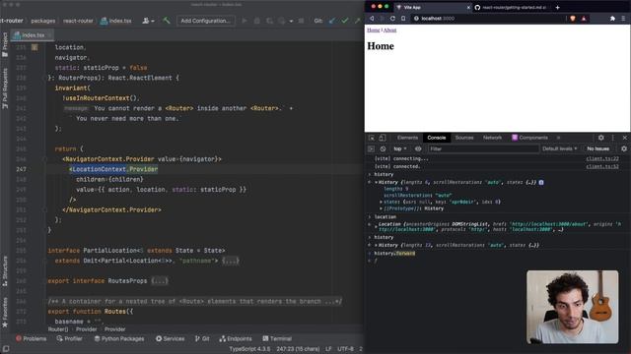Screen dimensions: 631x354
Task: Show more DevTools tabs chevron
Action: point(559,138)
